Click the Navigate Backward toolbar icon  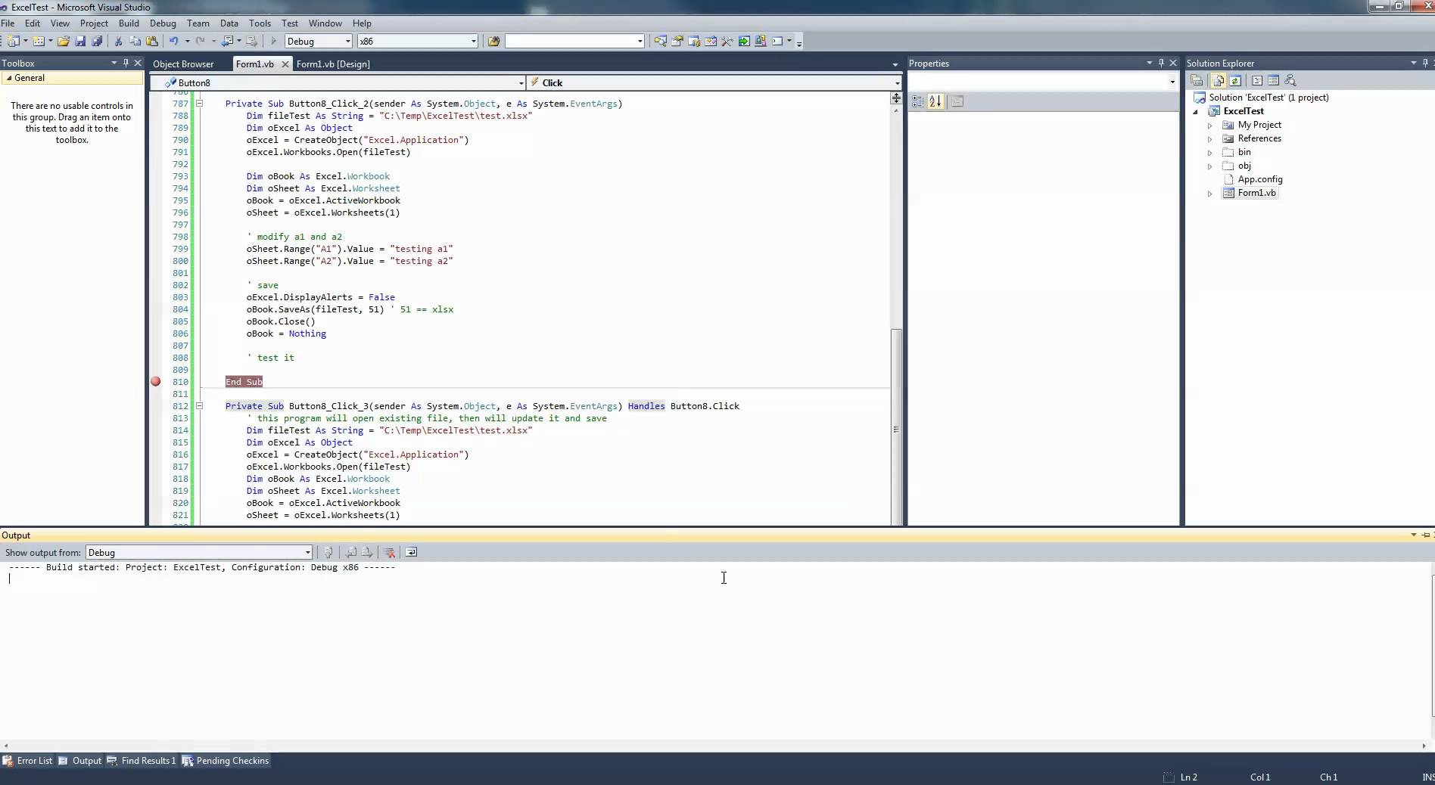pyautogui.click(x=228, y=42)
